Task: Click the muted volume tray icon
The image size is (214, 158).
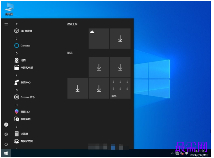Action: pos(182,153)
